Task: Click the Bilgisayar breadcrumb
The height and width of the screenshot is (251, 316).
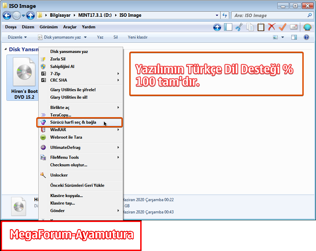Action: pyautogui.click(x=60, y=15)
